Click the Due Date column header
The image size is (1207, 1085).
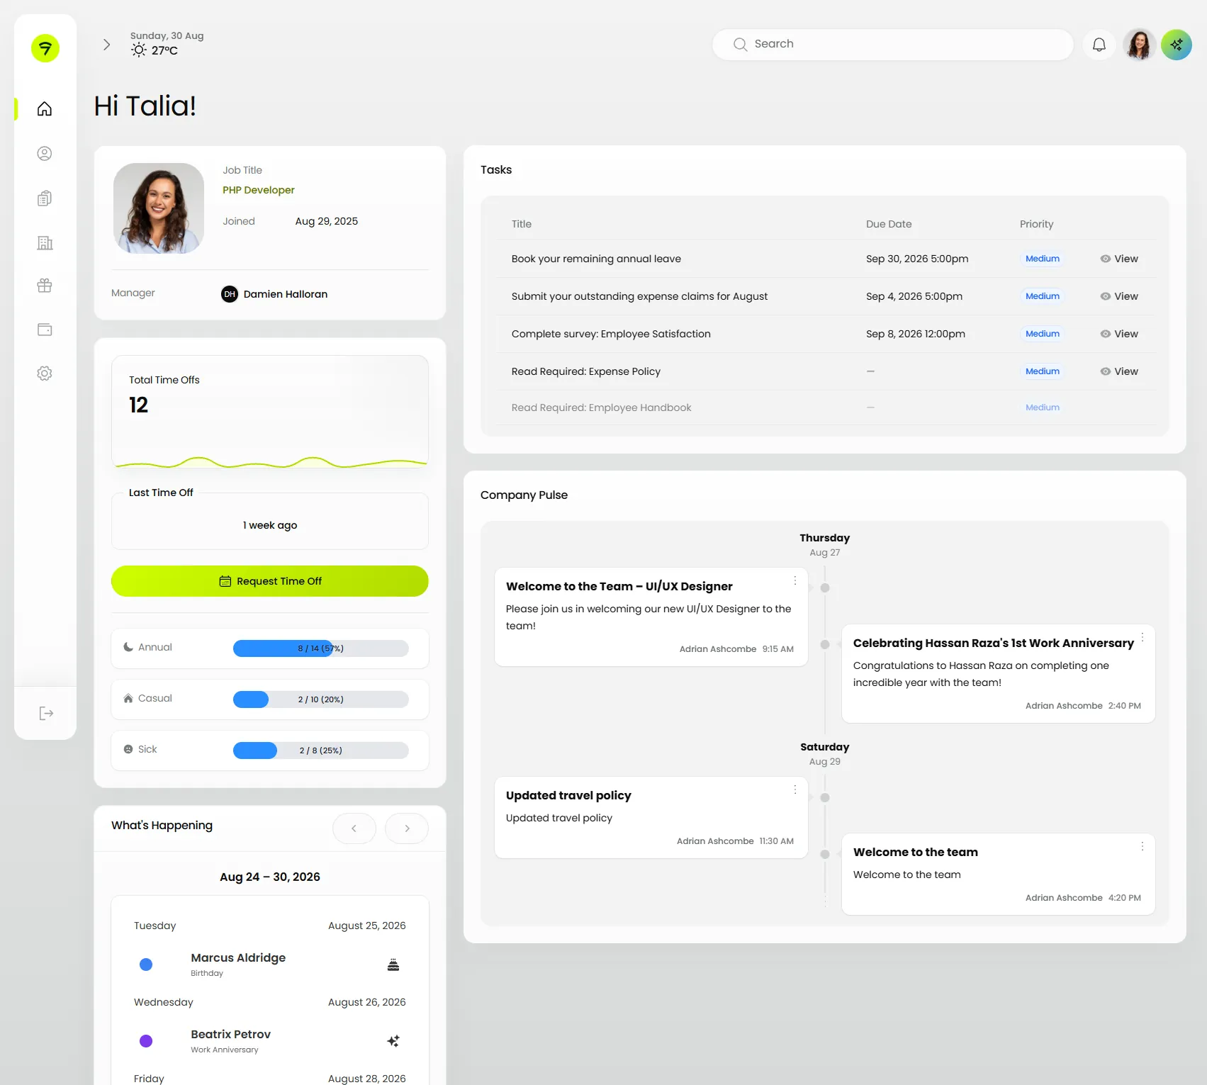(x=889, y=224)
